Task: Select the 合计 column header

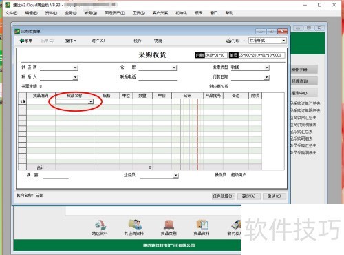Action: [x=187, y=96]
